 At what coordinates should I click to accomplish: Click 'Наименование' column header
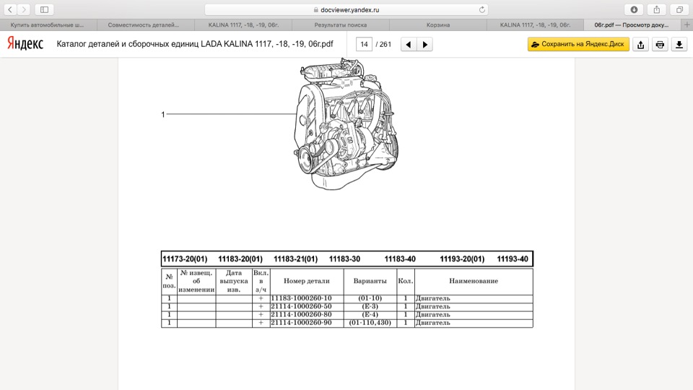point(474,281)
